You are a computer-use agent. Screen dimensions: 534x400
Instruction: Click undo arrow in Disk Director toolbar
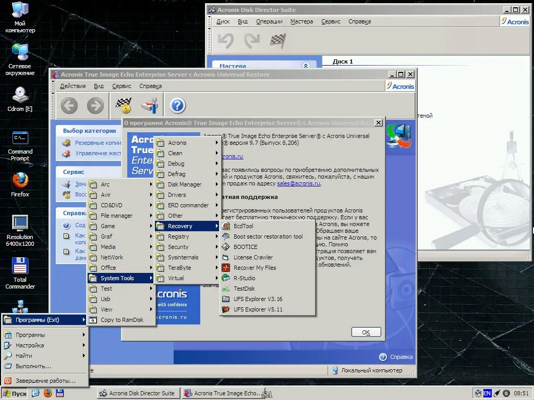(x=225, y=41)
